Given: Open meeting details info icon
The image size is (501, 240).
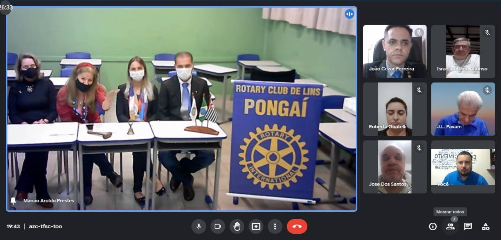Looking at the screenshot, I should click(433, 226).
